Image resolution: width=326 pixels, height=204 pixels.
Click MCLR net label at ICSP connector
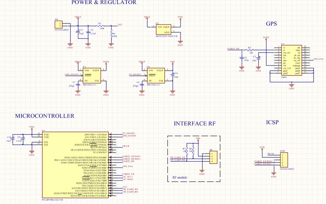tap(271, 154)
